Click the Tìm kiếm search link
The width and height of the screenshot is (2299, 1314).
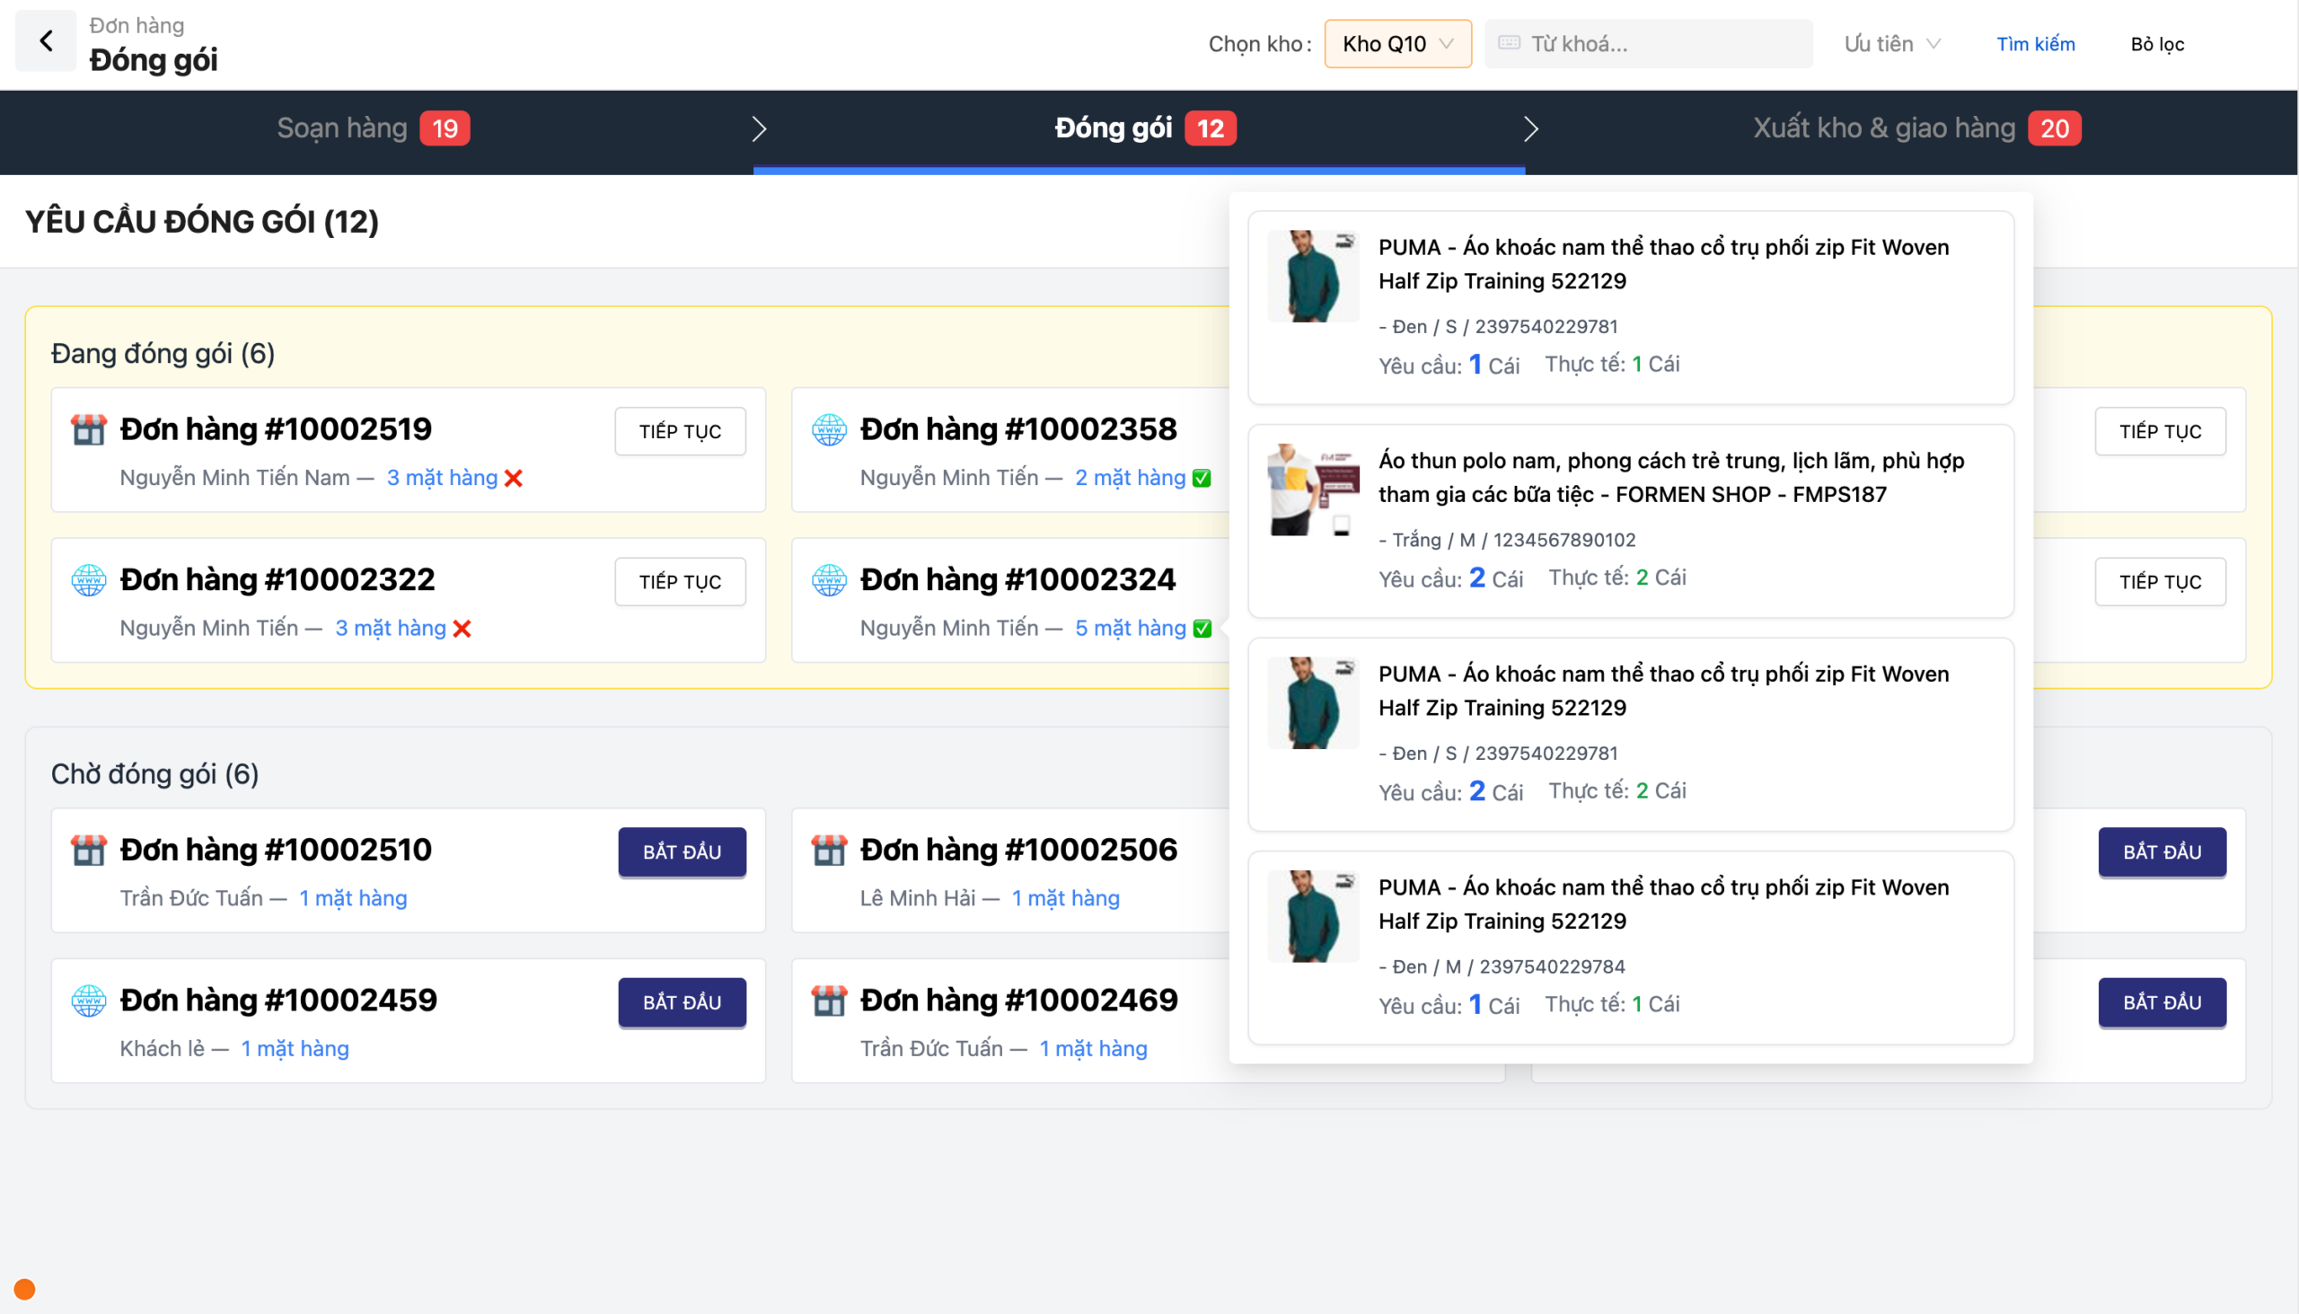point(2035,43)
